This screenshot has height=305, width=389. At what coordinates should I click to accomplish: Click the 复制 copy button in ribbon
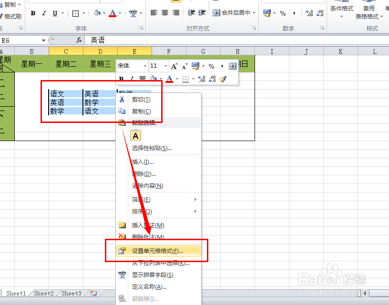tap(10, 5)
